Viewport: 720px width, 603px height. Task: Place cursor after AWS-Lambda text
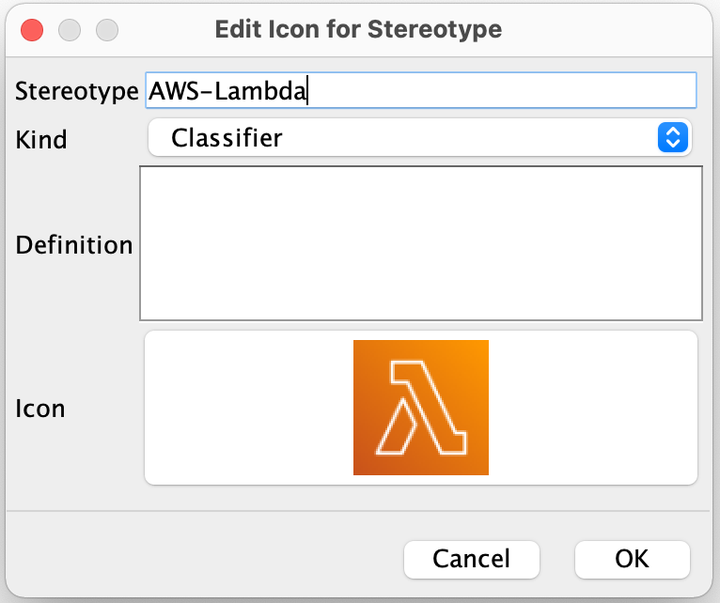(x=309, y=91)
